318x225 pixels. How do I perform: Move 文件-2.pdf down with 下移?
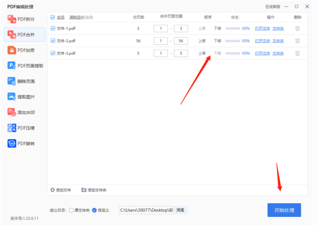(217, 41)
